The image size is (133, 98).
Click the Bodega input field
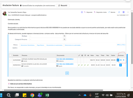click(x=46, y=36)
